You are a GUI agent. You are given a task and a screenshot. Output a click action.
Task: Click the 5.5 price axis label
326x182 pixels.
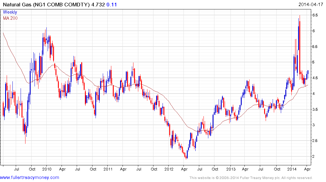(315, 46)
